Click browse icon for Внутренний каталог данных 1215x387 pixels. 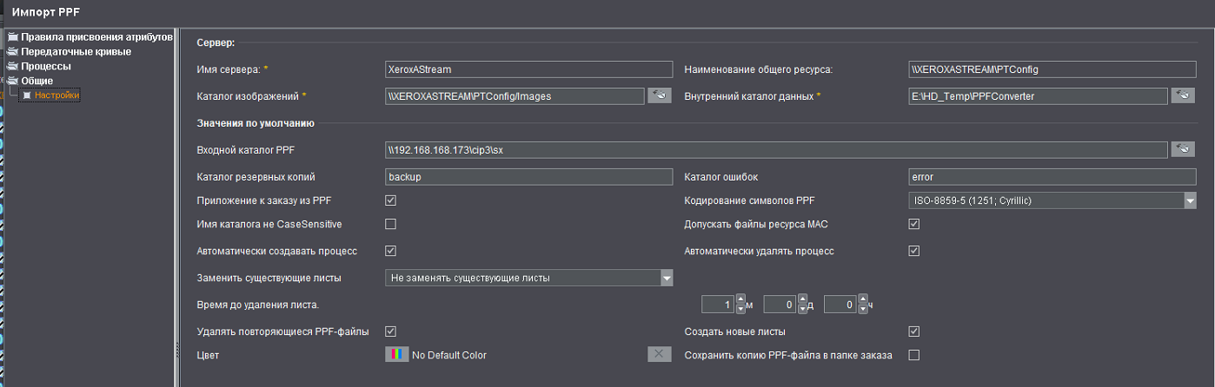tap(1183, 95)
